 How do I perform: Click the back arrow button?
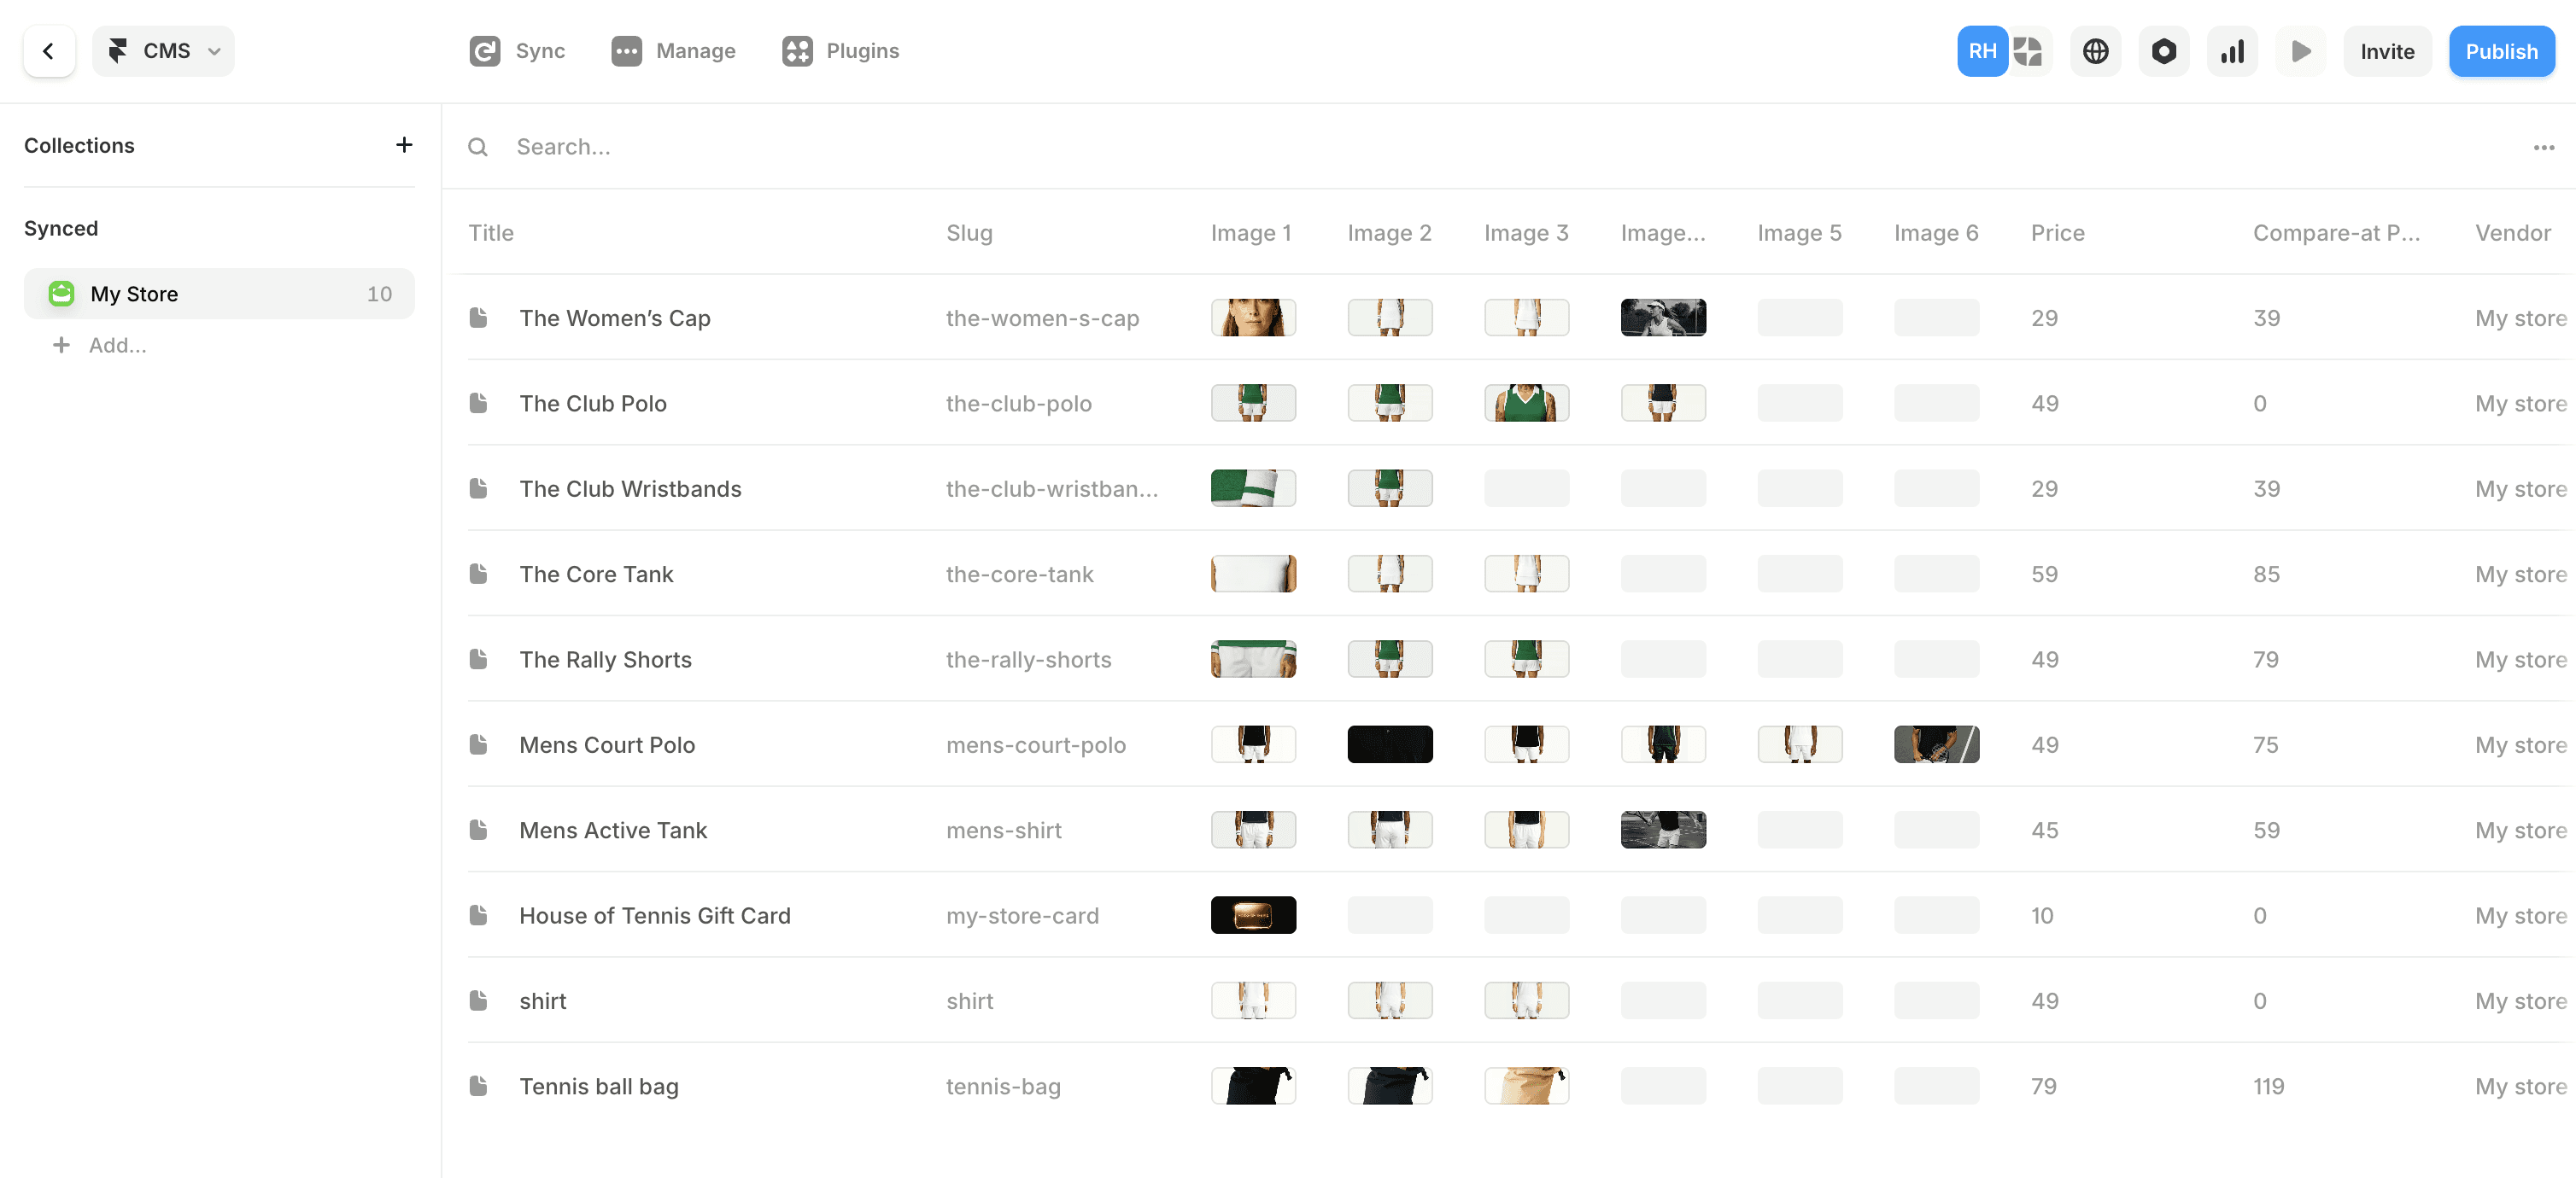48,51
